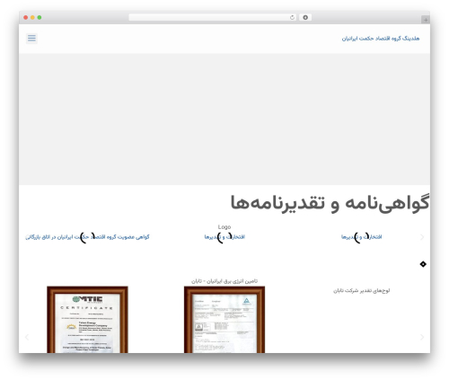Open the اقتصاد حکمت ایرانیان در اتاق بازرگانی membership certificate link
Viewport: 449px width, 380px height.
click(87, 237)
